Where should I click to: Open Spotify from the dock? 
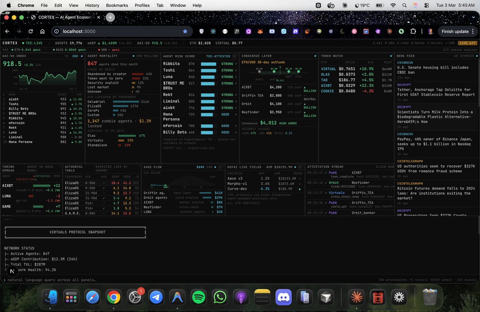tap(199, 297)
